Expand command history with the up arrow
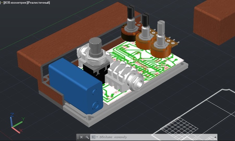This screenshot has height=141, width=235. tap(215, 137)
